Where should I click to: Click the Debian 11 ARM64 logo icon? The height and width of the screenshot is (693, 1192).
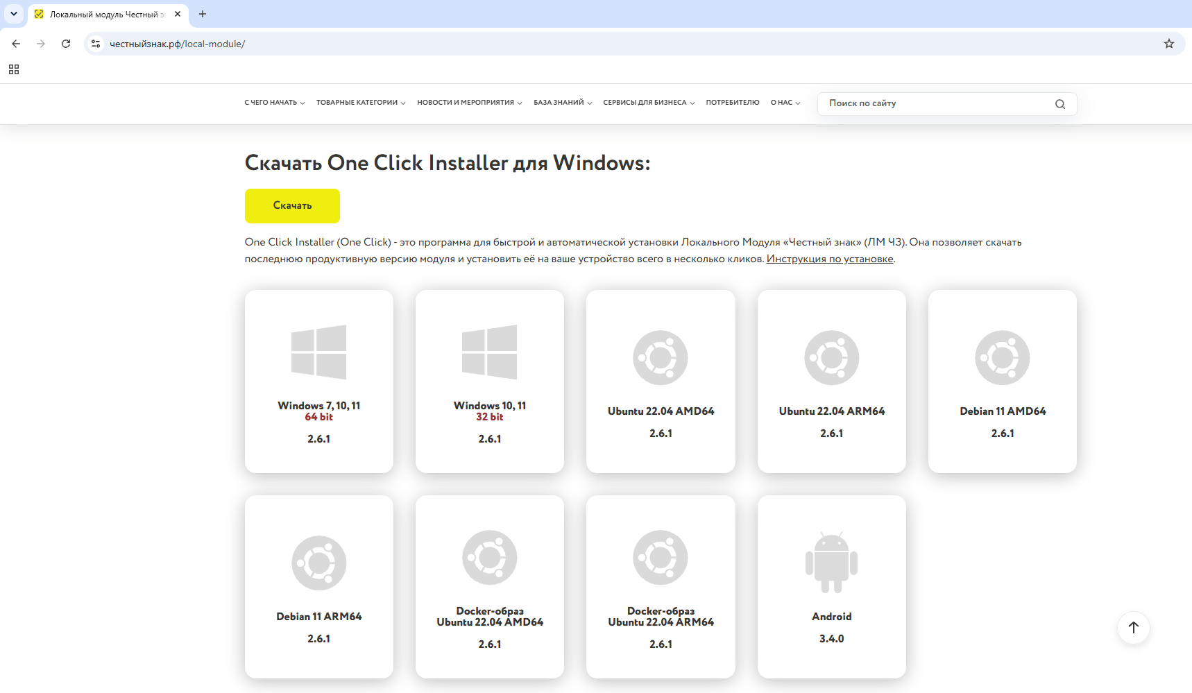point(319,563)
